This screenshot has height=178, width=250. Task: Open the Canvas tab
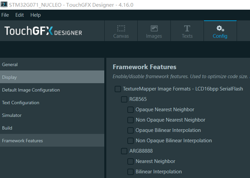[x=121, y=31]
